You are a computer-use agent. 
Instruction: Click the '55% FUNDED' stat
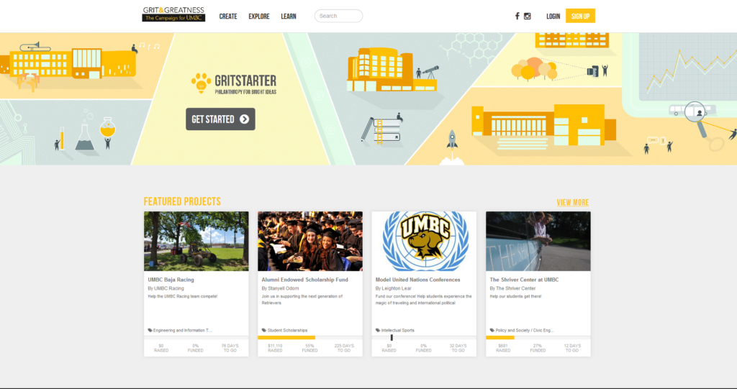coord(309,348)
